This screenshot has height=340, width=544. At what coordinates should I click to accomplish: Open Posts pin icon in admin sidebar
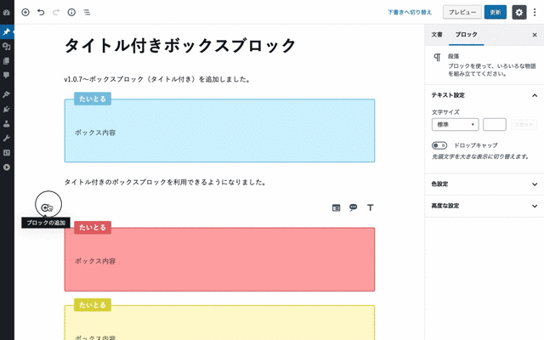point(7,31)
